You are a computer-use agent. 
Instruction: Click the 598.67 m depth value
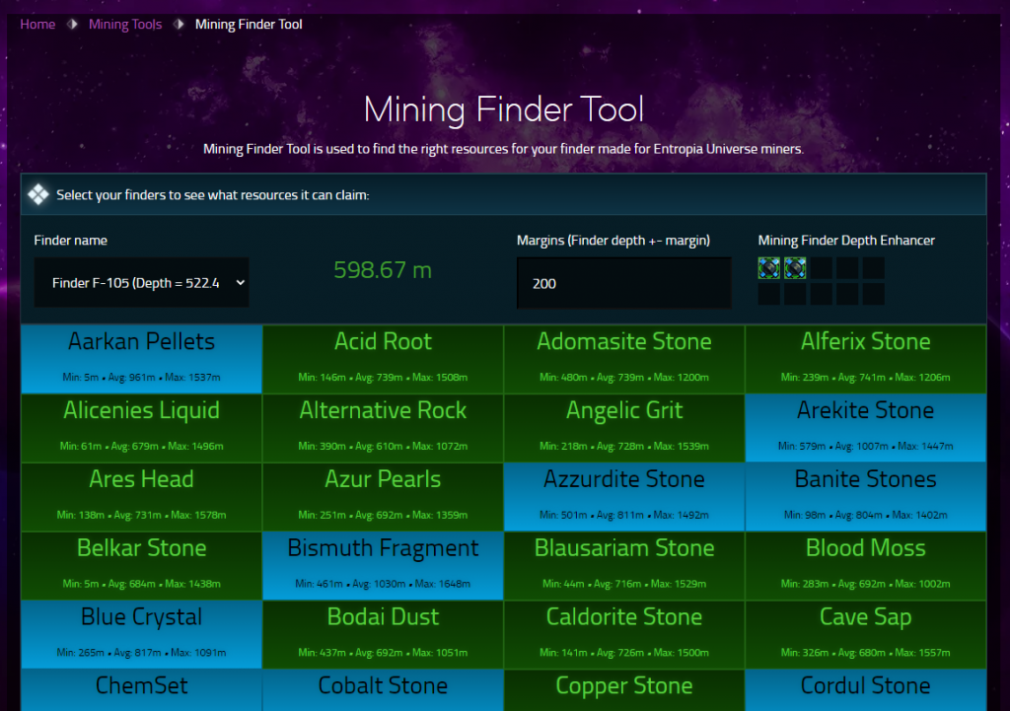383,270
